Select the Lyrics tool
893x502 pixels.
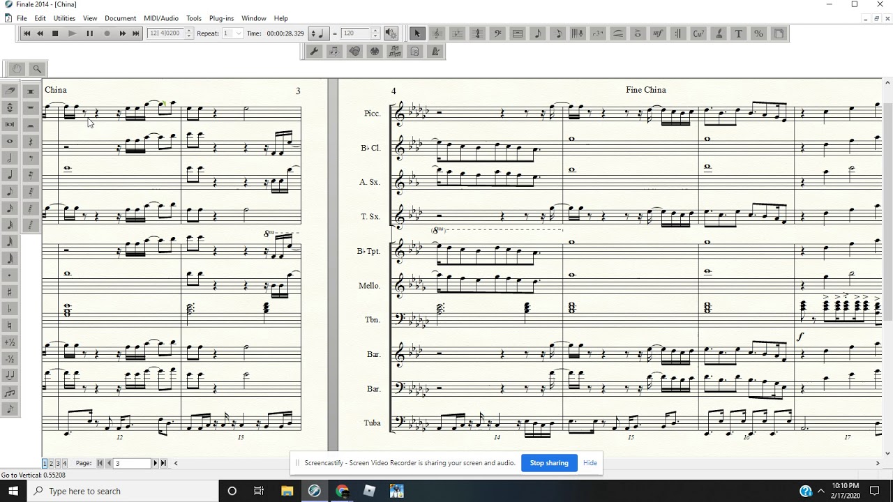pos(719,33)
